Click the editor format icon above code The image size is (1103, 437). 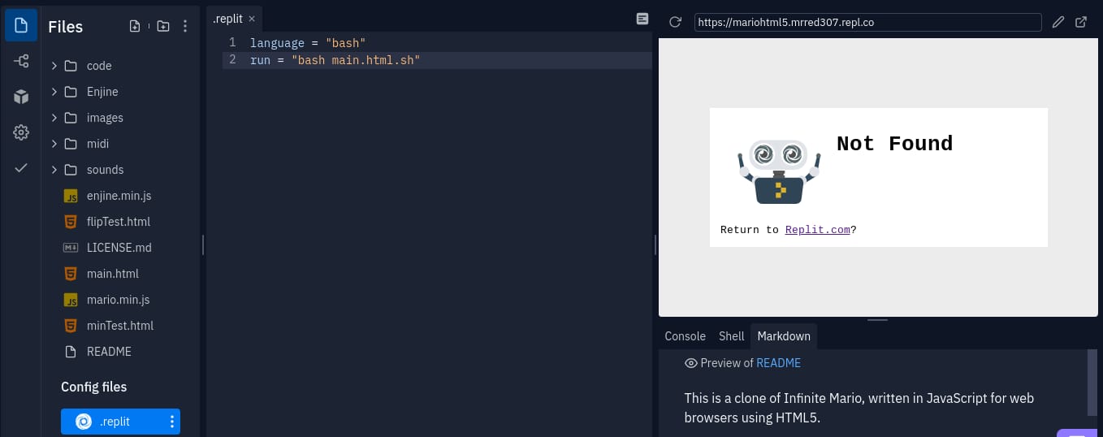642,19
